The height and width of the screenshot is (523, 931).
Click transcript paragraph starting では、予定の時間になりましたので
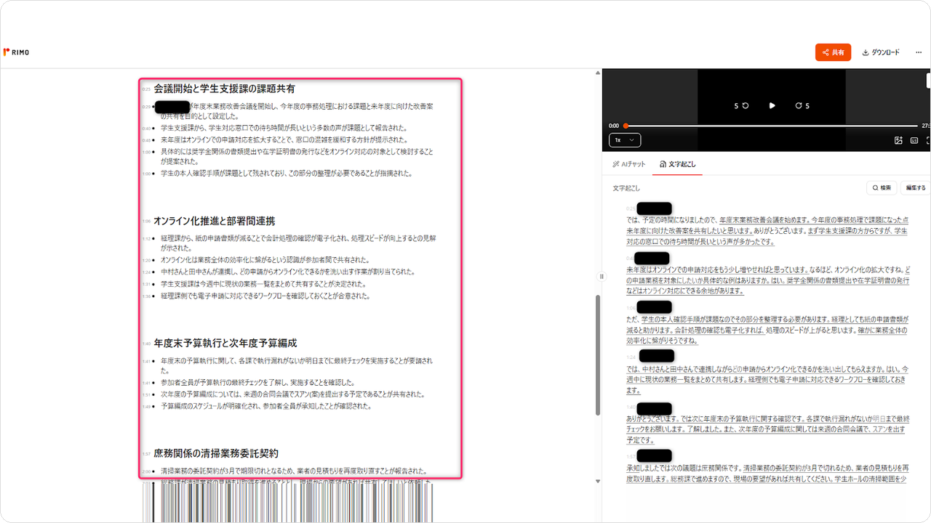[x=767, y=230]
